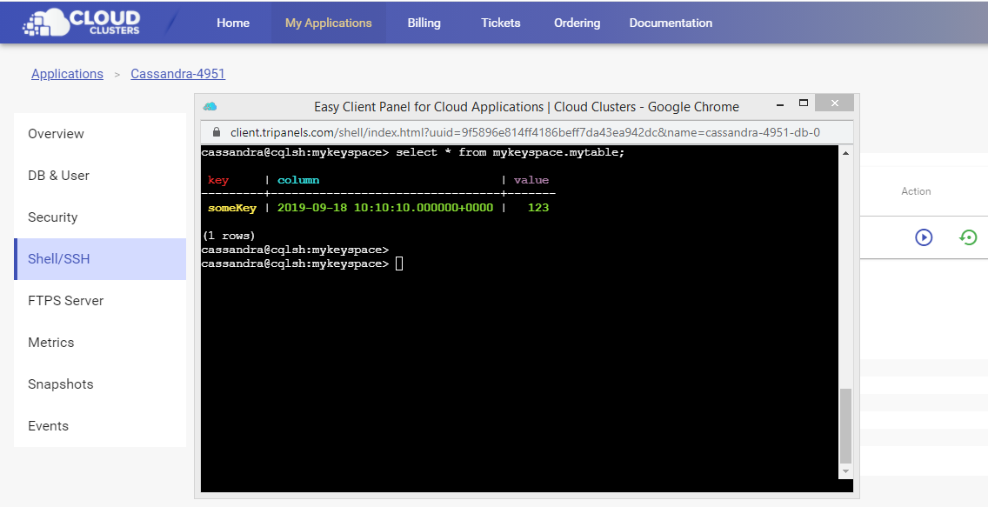
Task: Click the popup URL address field
Action: 525,132
